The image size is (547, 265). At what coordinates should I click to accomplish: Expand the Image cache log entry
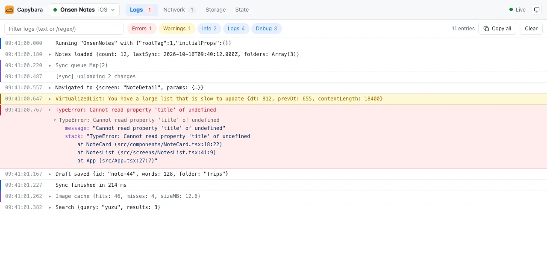coord(50,196)
